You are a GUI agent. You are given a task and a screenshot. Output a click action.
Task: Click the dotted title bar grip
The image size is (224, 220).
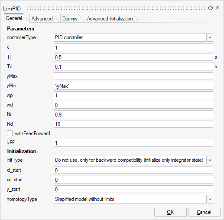116,8
